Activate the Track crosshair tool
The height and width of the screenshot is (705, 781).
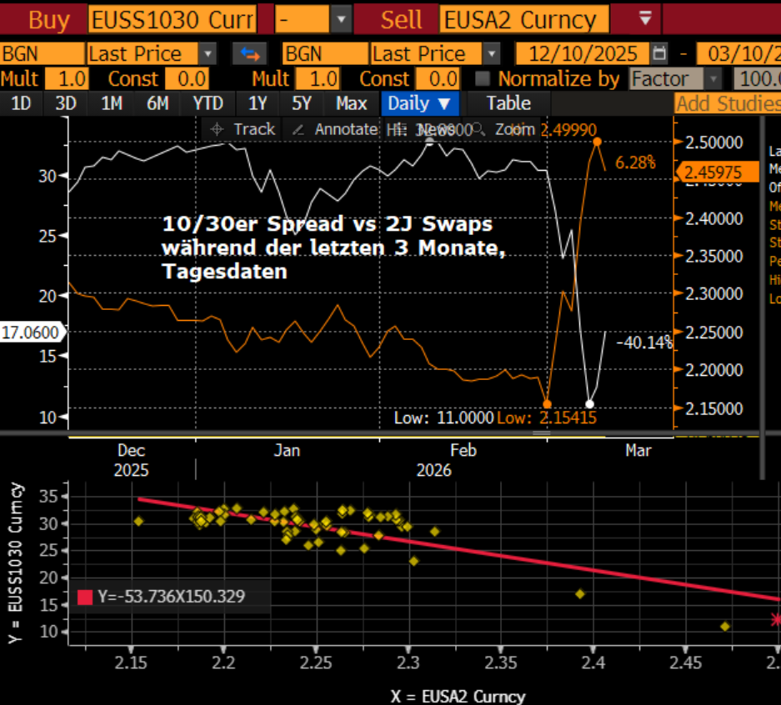coord(243,129)
